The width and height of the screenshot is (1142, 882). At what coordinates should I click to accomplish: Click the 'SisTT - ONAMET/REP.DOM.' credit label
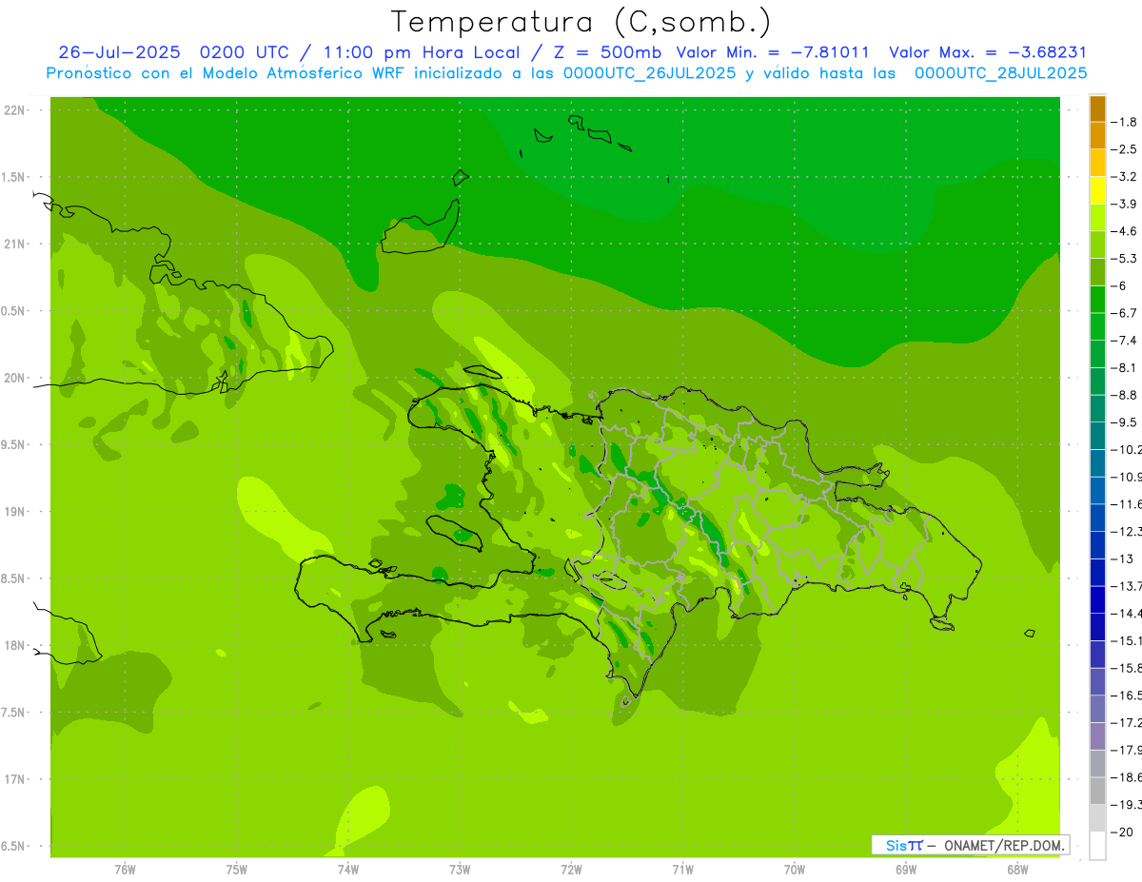(971, 845)
